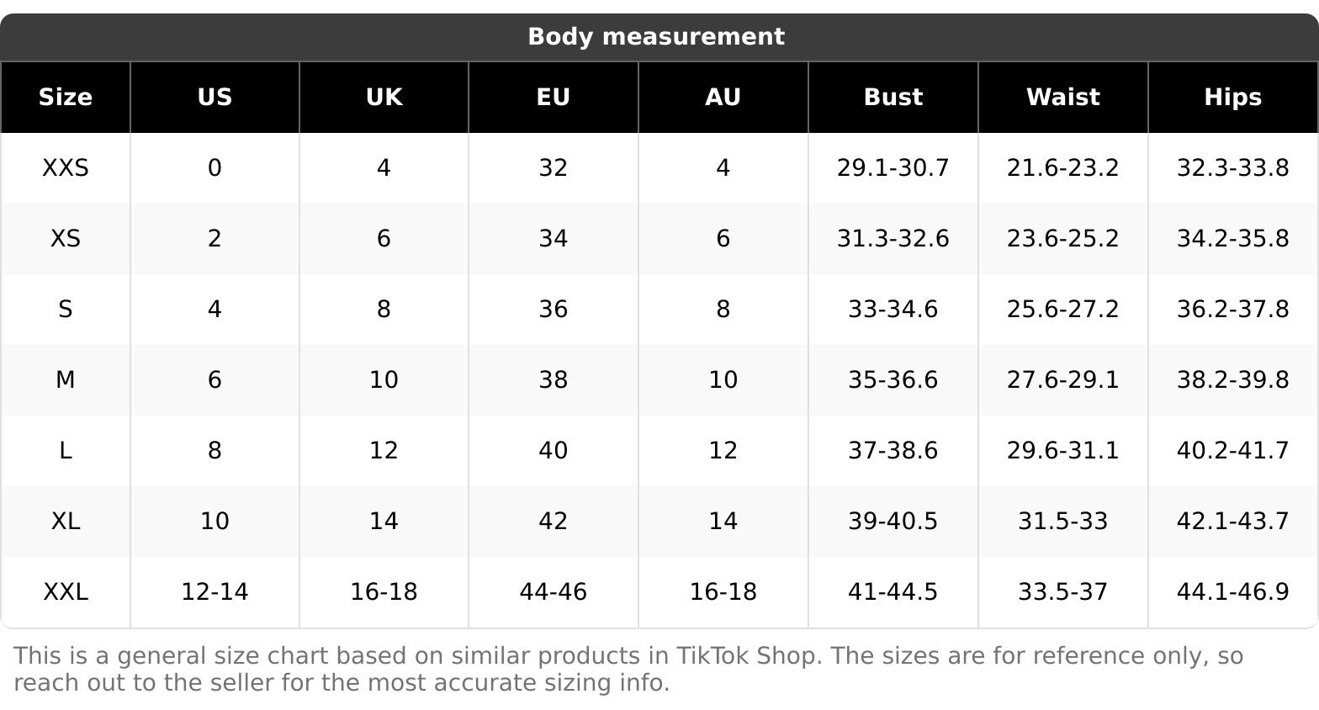
Task: Click the M size row label
Action: [x=66, y=380]
